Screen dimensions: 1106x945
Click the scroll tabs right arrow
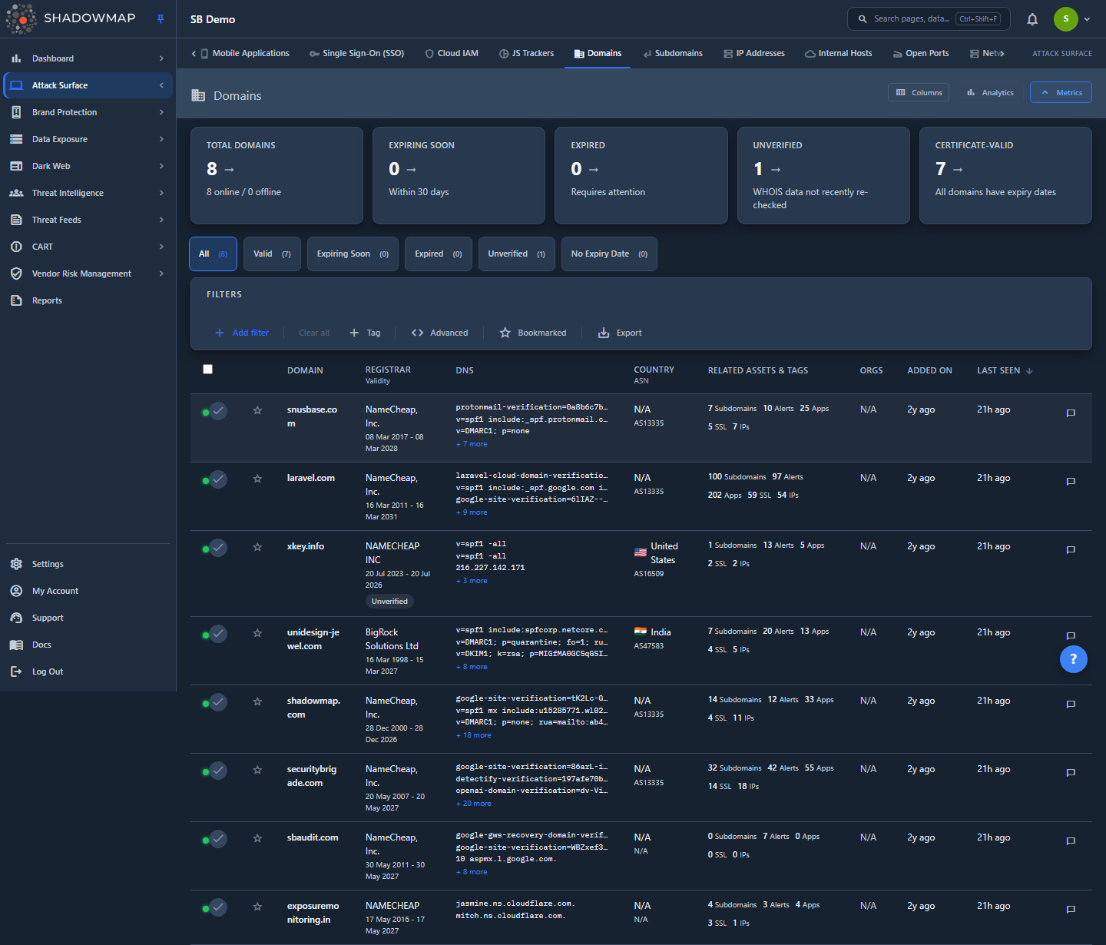[1002, 53]
